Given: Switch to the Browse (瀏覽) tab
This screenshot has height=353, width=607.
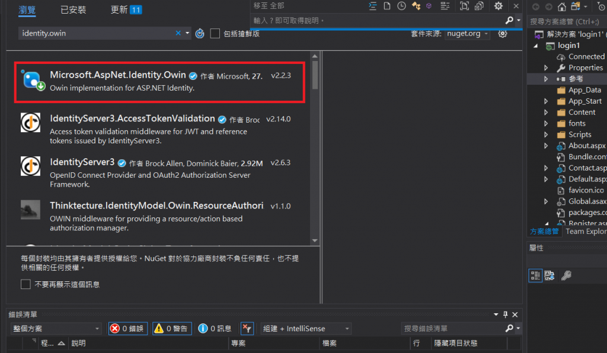Looking at the screenshot, I should (x=27, y=9).
